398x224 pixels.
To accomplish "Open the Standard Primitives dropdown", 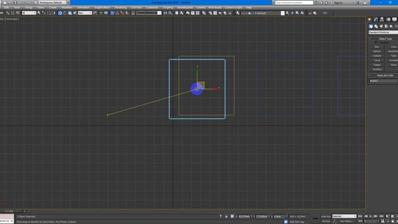I will tap(383, 32).
